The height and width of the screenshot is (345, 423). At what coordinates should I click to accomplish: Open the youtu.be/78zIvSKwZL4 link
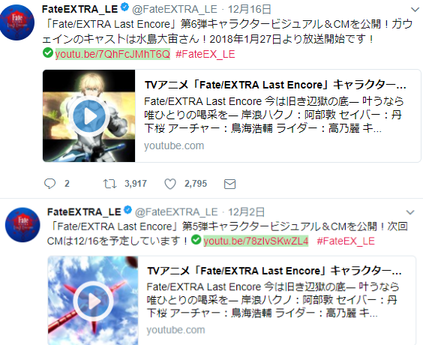[x=256, y=241]
